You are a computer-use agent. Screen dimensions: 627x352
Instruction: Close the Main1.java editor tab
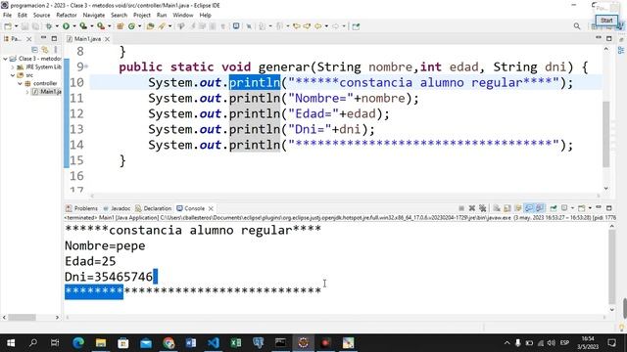point(107,39)
